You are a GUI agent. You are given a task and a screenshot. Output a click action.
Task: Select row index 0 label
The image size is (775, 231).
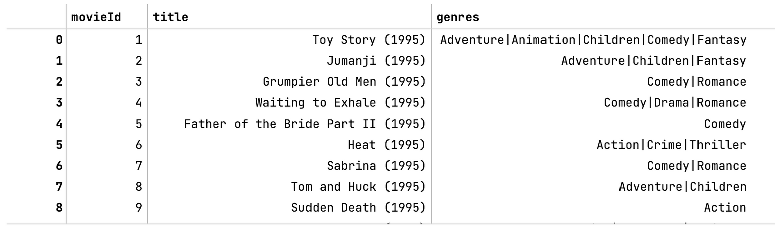tap(59, 40)
